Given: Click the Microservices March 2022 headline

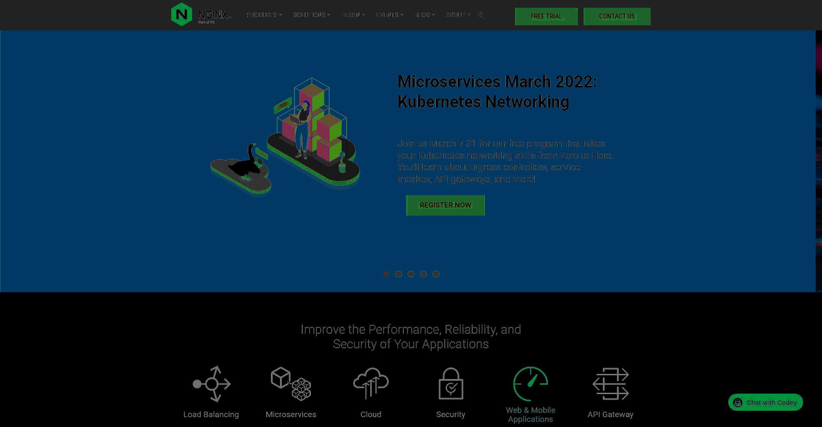Looking at the screenshot, I should tap(497, 92).
